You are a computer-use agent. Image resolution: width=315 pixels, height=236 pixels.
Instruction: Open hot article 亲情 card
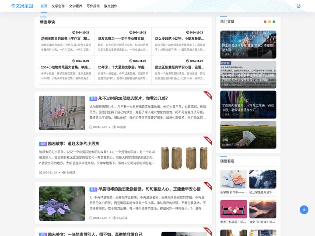point(248,135)
